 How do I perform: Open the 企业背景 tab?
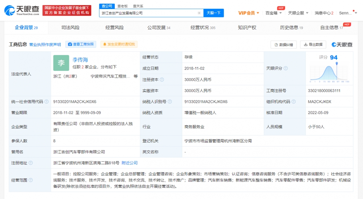[x=26, y=27]
